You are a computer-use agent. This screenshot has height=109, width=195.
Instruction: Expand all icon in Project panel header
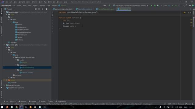(x=39, y=9)
